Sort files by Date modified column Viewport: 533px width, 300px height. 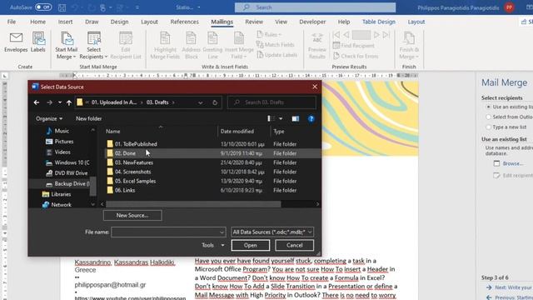point(237,132)
